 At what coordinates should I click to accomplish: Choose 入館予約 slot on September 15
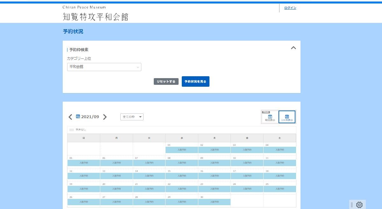(x=182, y=176)
